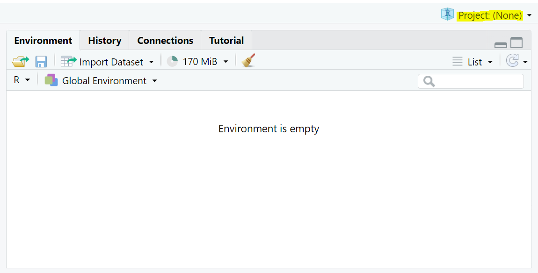The width and height of the screenshot is (538, 273).
Task: Open the 170 MiB memory dropdown
Action: pyautogui.click(x=225, y=62)
